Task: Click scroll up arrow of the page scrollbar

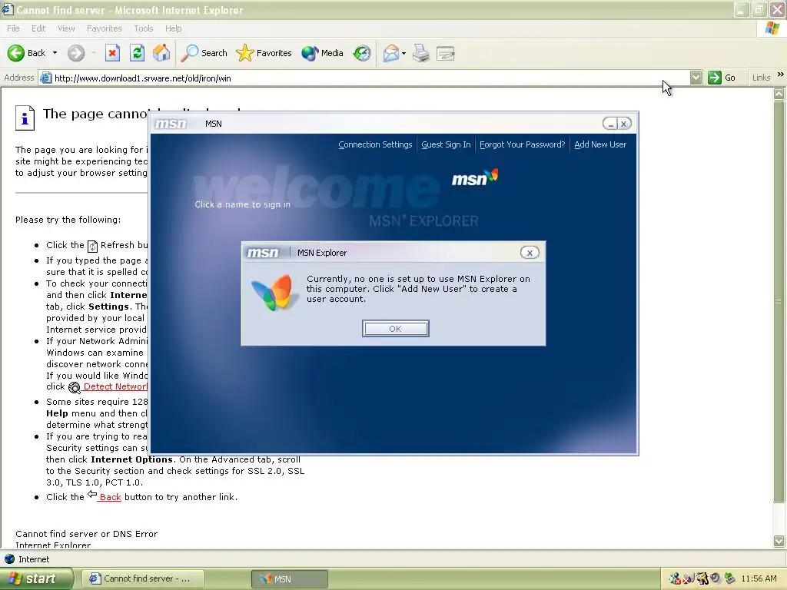Action: 779,94
